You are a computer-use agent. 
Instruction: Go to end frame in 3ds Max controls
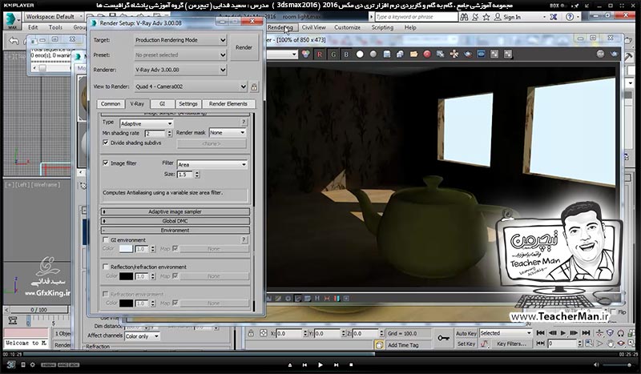[586, 333]
